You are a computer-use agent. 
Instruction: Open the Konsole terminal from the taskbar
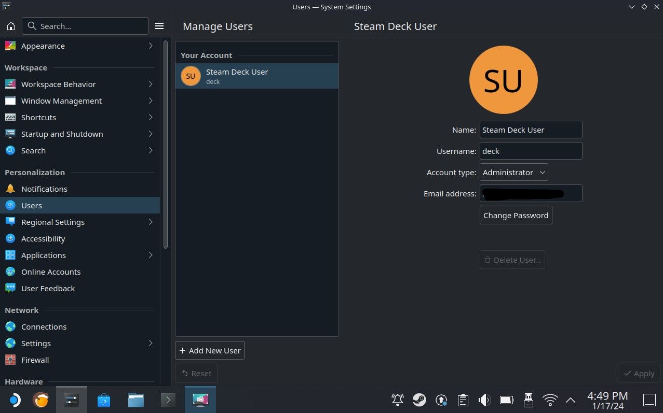(x=168, y=400)
